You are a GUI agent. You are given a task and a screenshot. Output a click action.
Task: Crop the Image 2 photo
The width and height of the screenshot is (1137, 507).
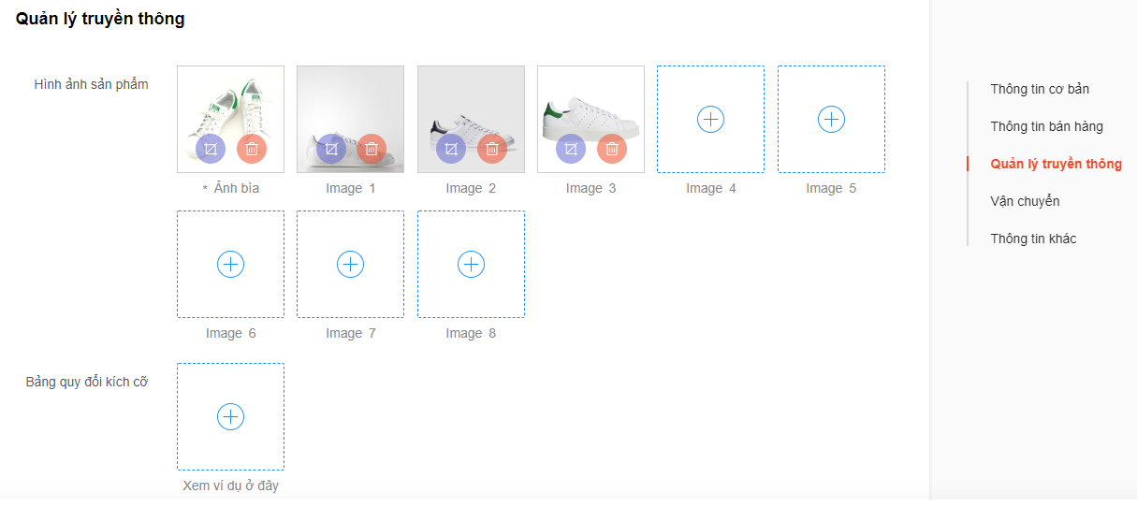451,149
